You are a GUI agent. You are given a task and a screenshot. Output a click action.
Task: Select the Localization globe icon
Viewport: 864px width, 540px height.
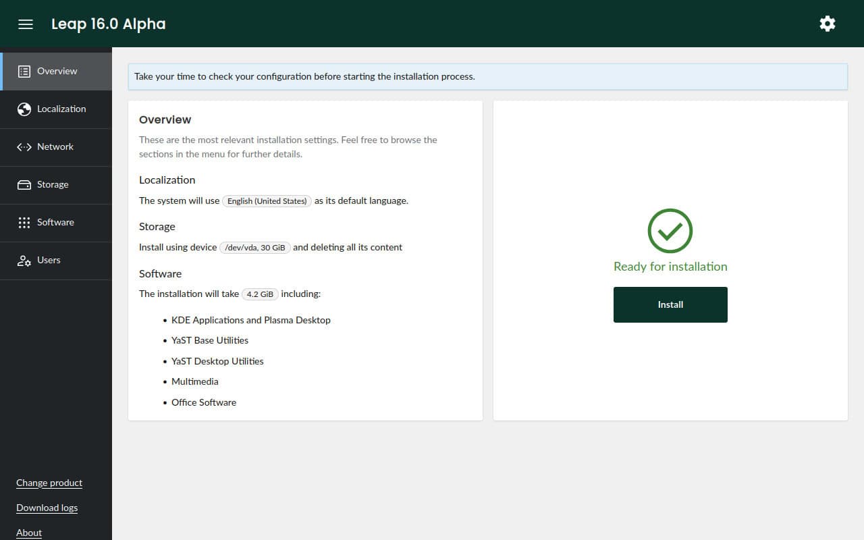[x=24, y=109]
